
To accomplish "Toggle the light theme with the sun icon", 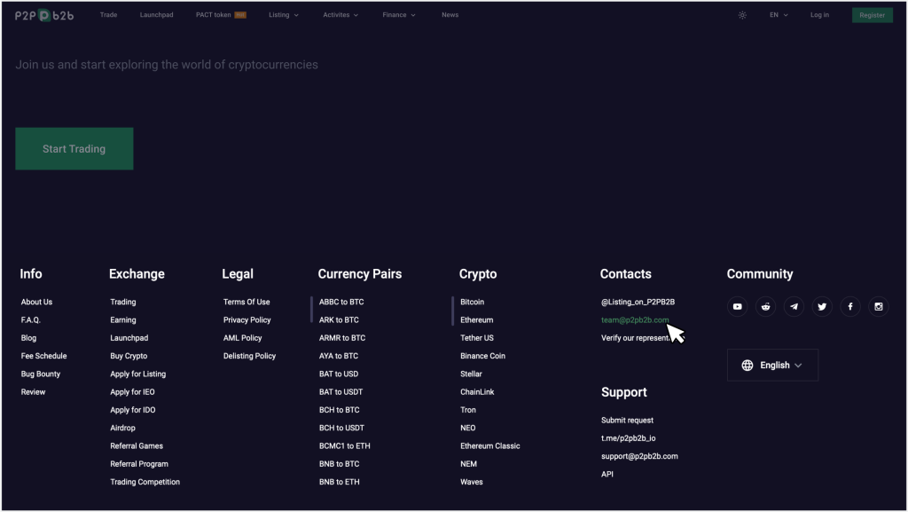I will [x=742, y=15].
